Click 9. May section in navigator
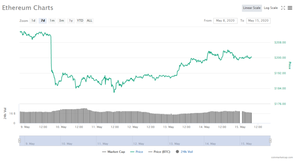The image size is (301, 164). coord(43,141)
